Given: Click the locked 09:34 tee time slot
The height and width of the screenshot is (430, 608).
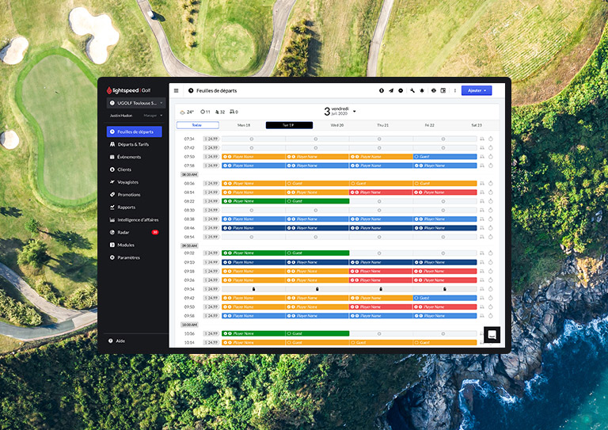Looking at the screenshot, I should (253, 289).
